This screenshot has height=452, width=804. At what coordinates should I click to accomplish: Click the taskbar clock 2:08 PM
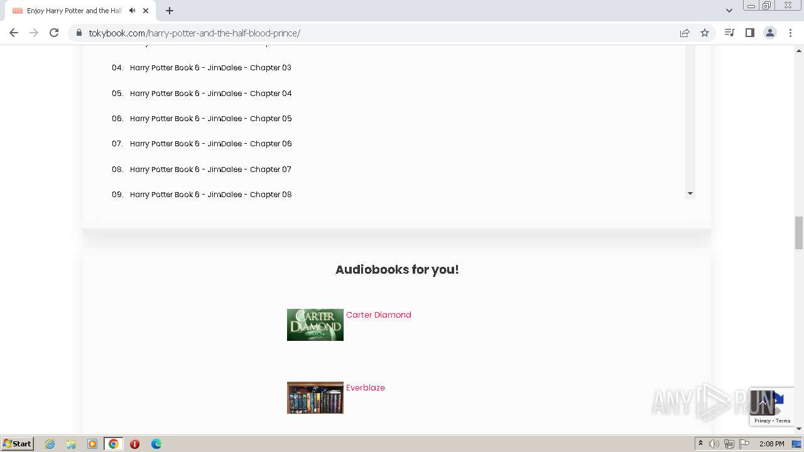pos(771,444)
